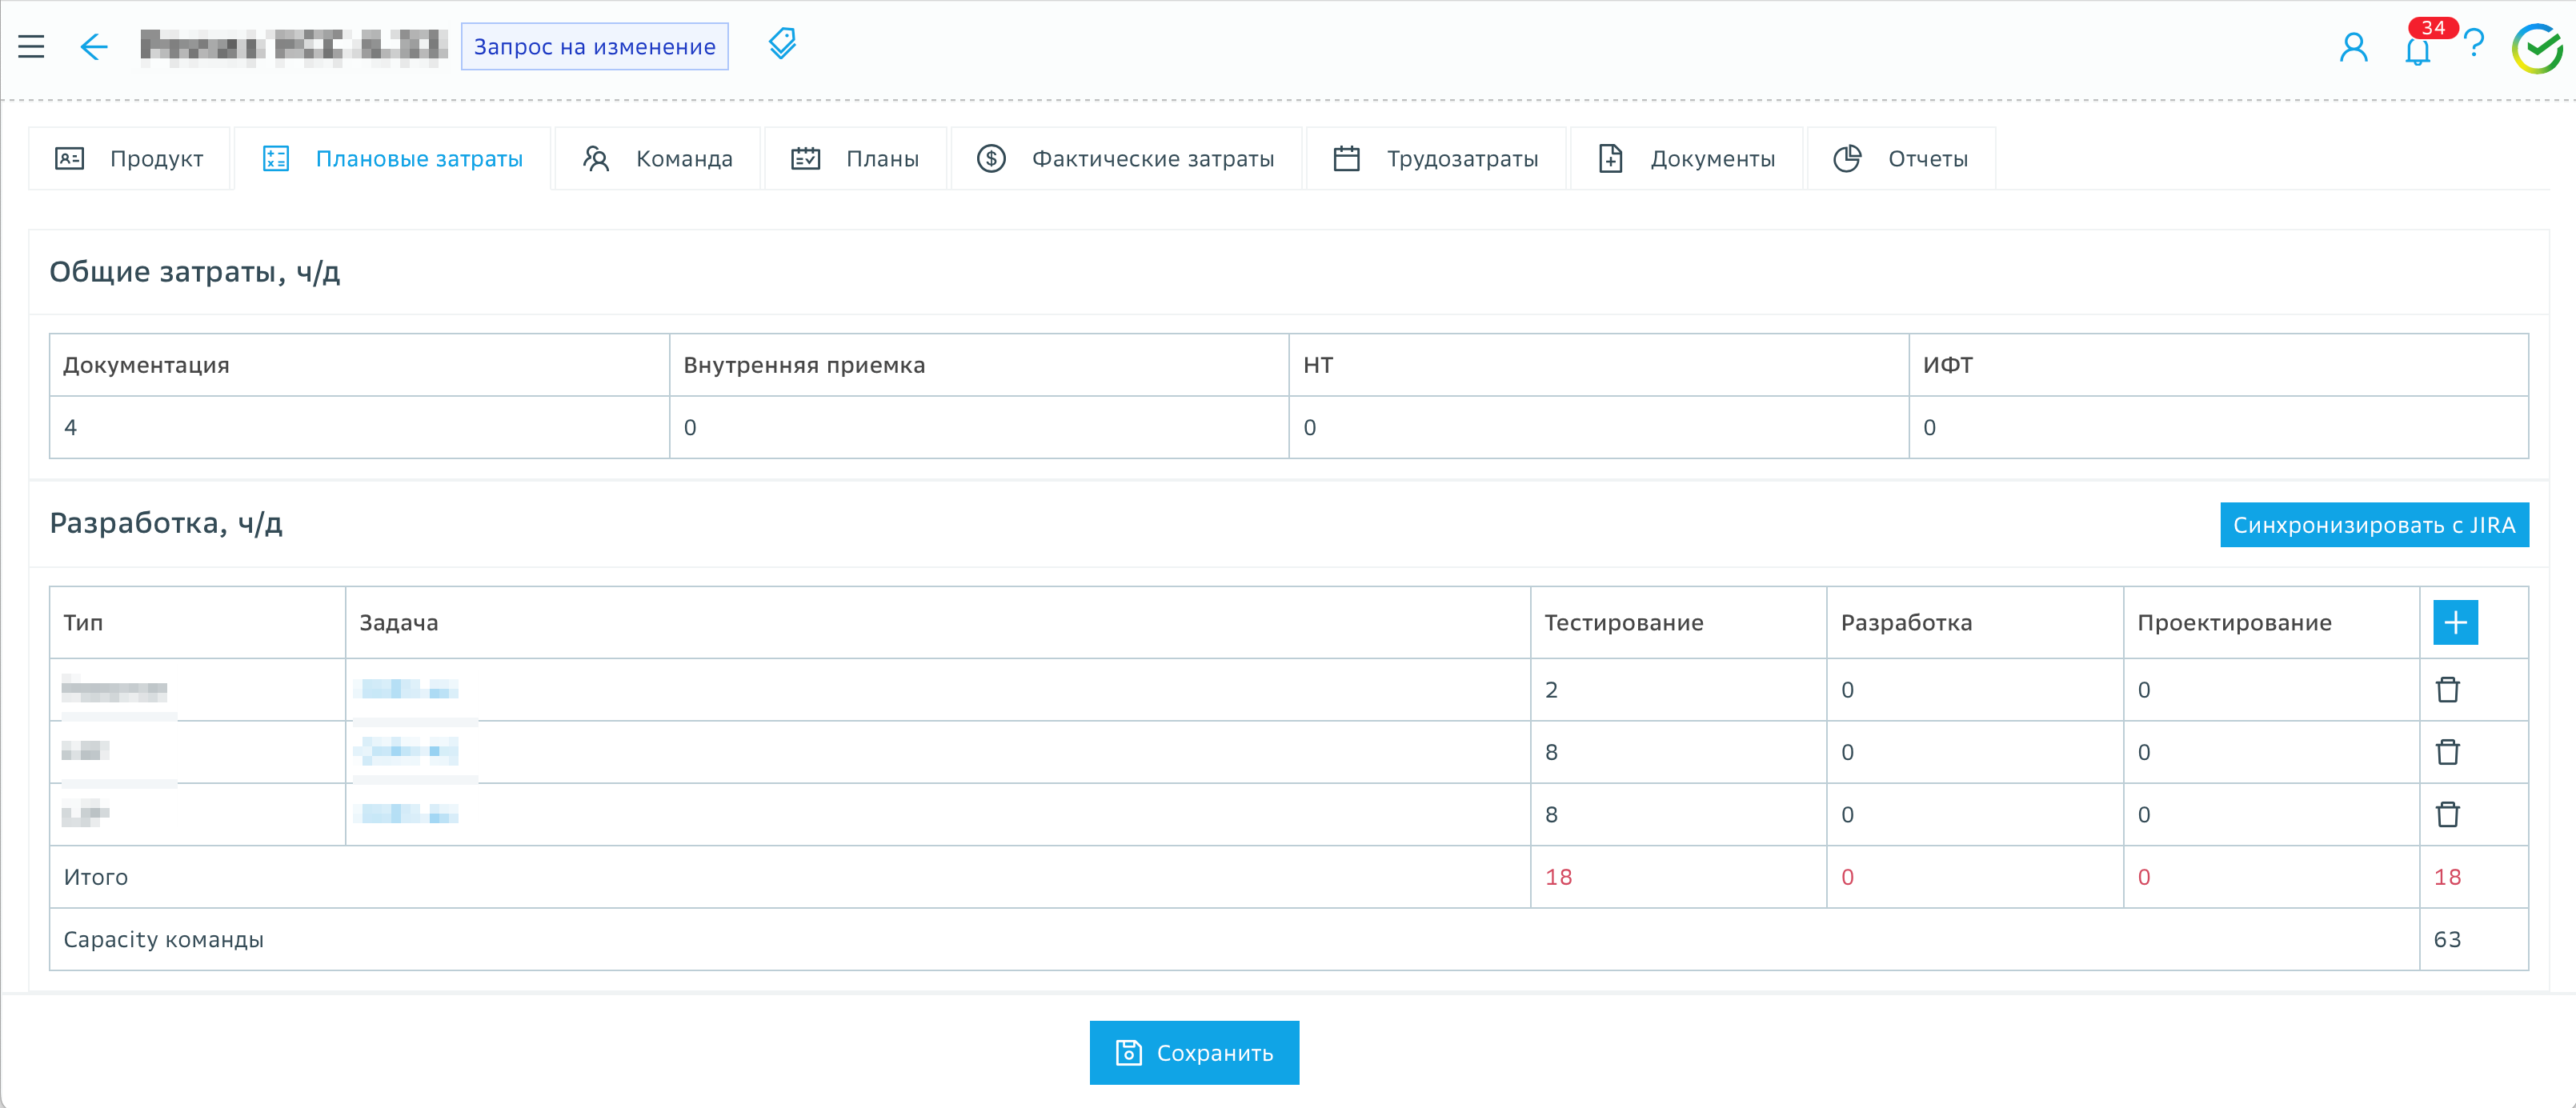The width and height of the screenshot is (2576, 1108).
Task: Open the hamburger menu
Action: 31,46
